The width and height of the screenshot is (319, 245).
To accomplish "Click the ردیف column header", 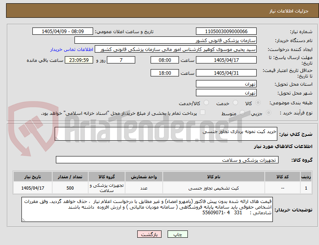I will tap(306, 177).
